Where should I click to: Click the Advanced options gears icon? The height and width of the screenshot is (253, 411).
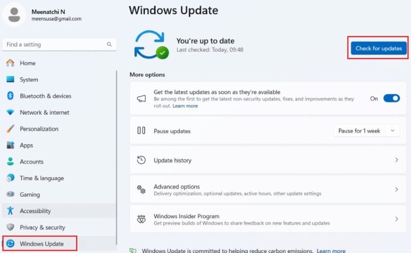(x=141, y=189)
